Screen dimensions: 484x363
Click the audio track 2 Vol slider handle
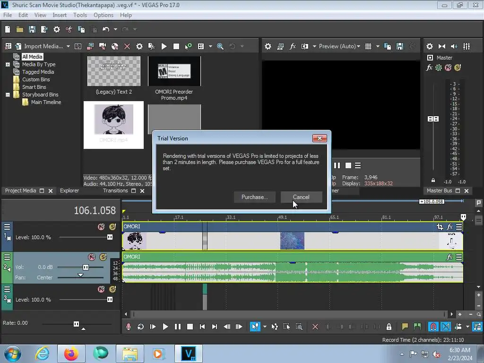(86, 268)
